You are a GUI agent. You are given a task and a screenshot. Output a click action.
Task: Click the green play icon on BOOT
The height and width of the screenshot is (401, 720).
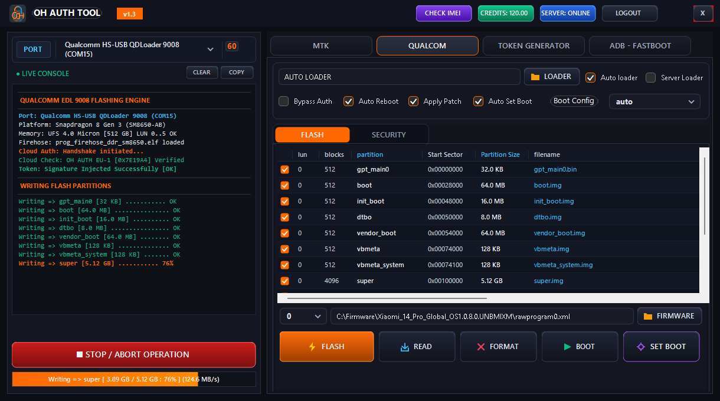567,347
